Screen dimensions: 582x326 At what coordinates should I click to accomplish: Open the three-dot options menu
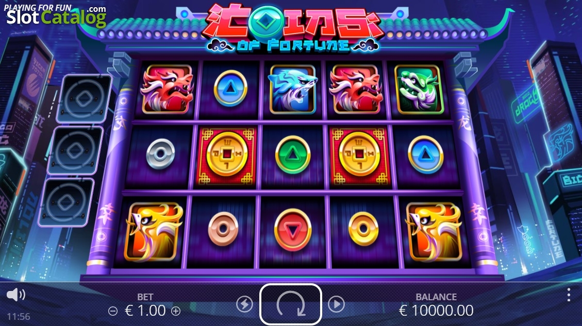click(569, 295)
